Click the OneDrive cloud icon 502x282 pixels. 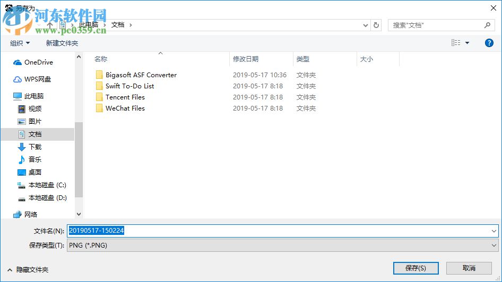18,62
